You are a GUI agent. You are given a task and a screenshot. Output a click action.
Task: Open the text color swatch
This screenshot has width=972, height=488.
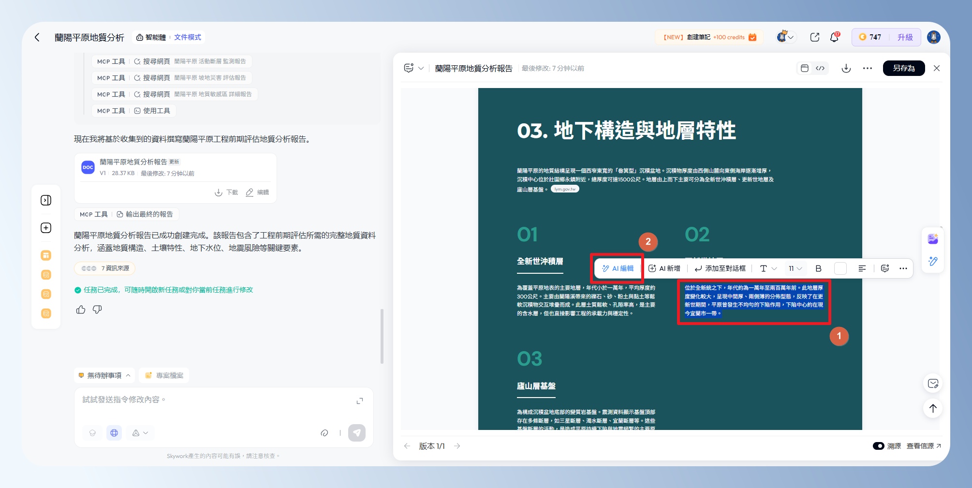pyautogui.click(x=840, y=268)
